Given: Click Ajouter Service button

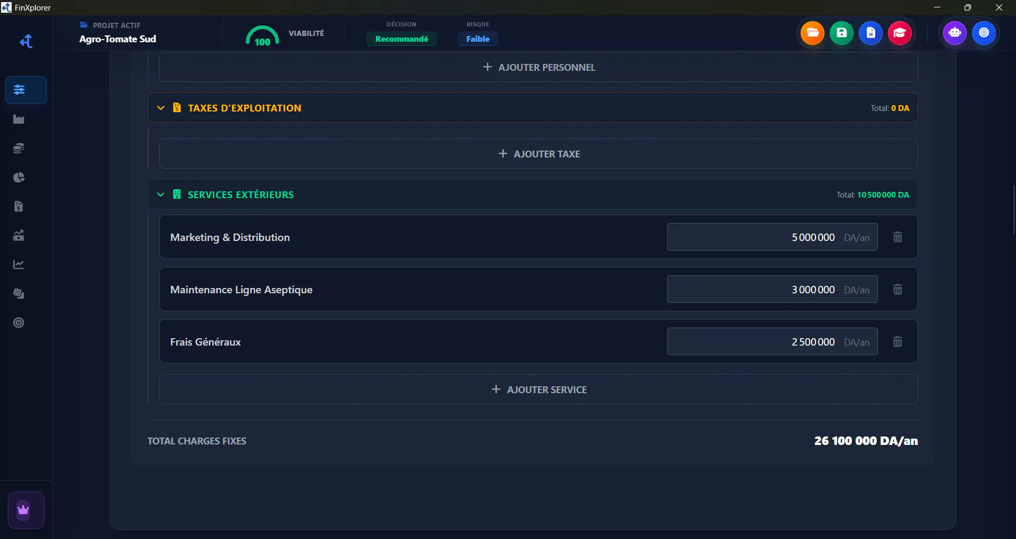Looking at the screenshot, I should 539,389.
